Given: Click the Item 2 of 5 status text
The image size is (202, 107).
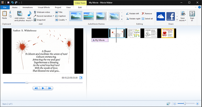Looking at the screenshot, I should (8, 104).
